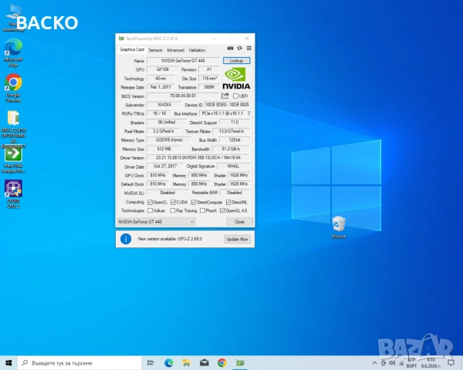Open the GPU-Z hamburger menu icon
463x370 pixels.
[x=249, y=48]
